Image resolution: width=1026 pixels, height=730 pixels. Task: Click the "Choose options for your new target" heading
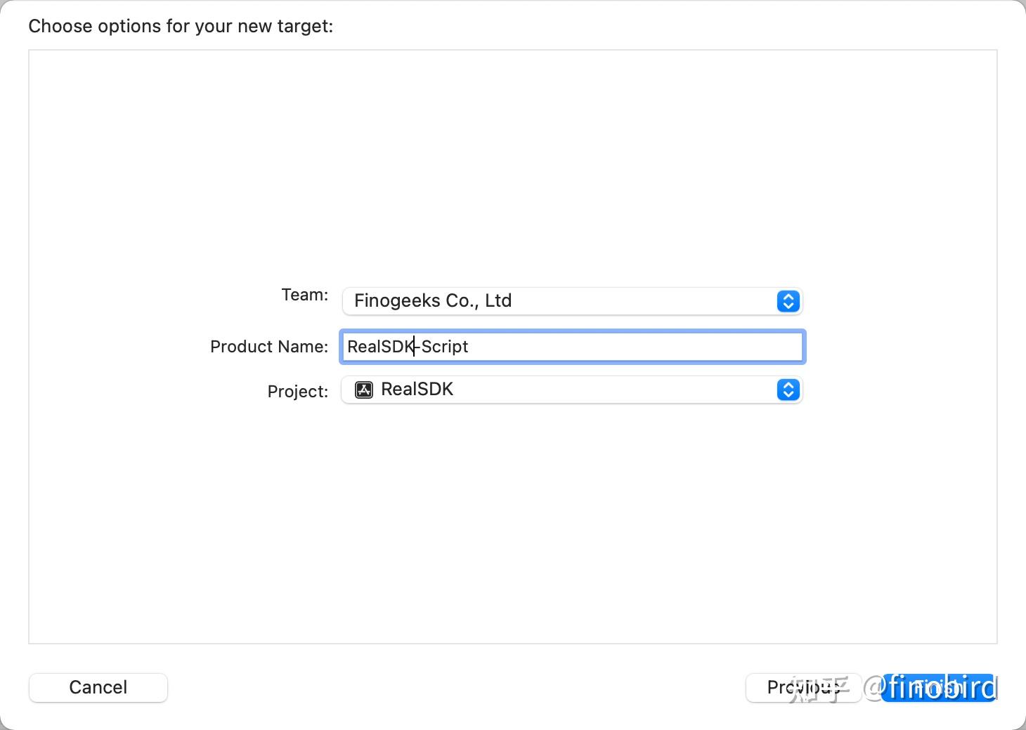point(181,27)
